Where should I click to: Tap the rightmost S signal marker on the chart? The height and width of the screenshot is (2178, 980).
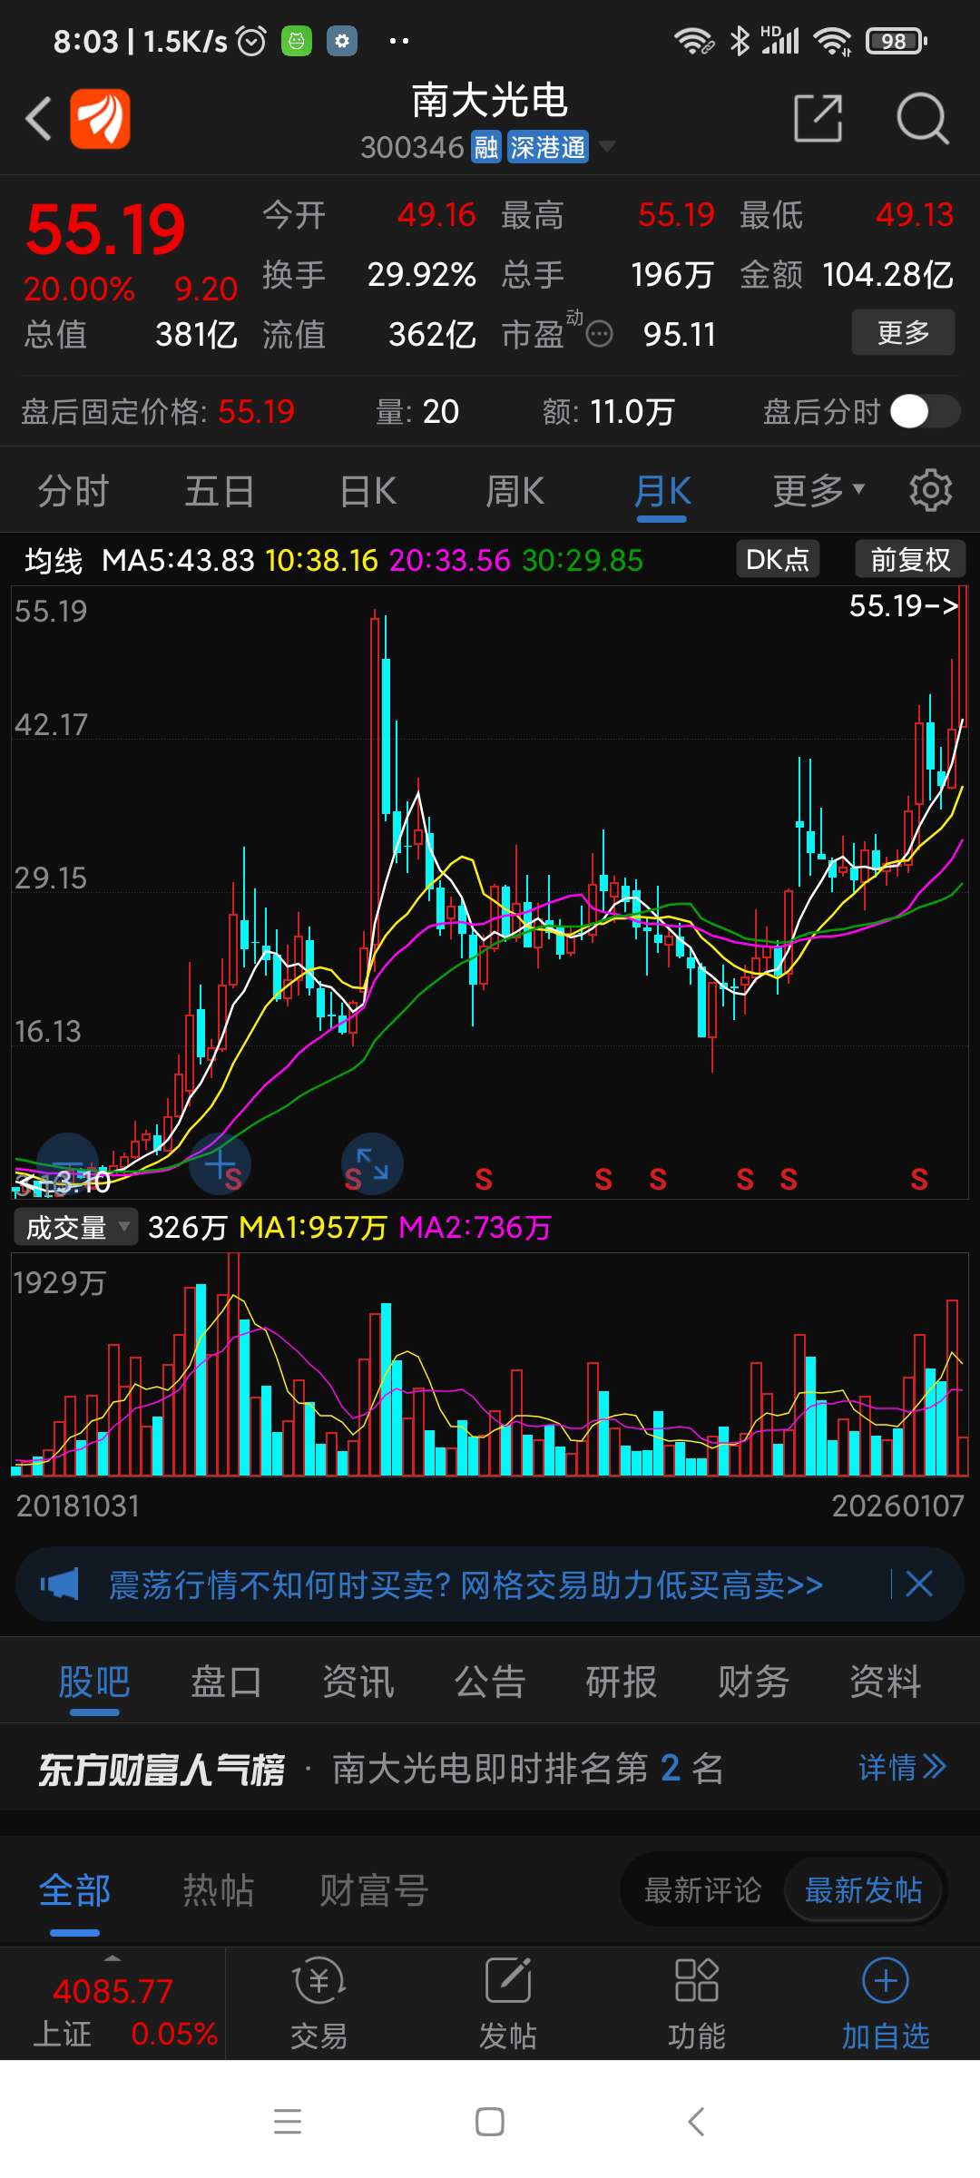click(919, 1180)
